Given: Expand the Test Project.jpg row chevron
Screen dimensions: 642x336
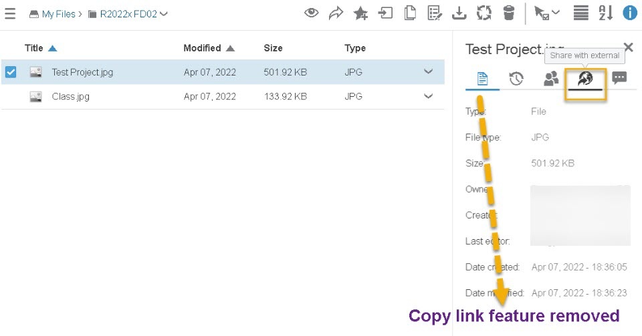Looking at the screenshot, I should click(429, 72).
